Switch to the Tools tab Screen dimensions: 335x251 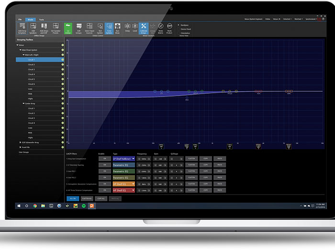(42, 20)
